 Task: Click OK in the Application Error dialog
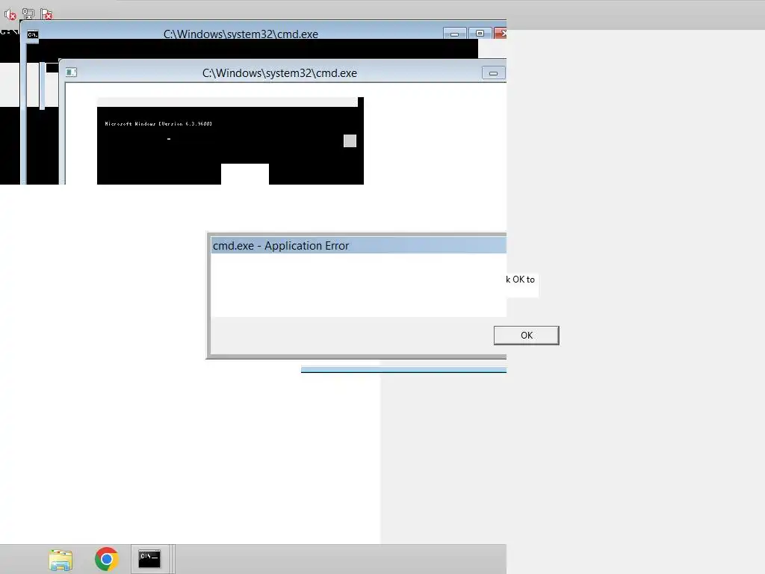tap(527, 336)
